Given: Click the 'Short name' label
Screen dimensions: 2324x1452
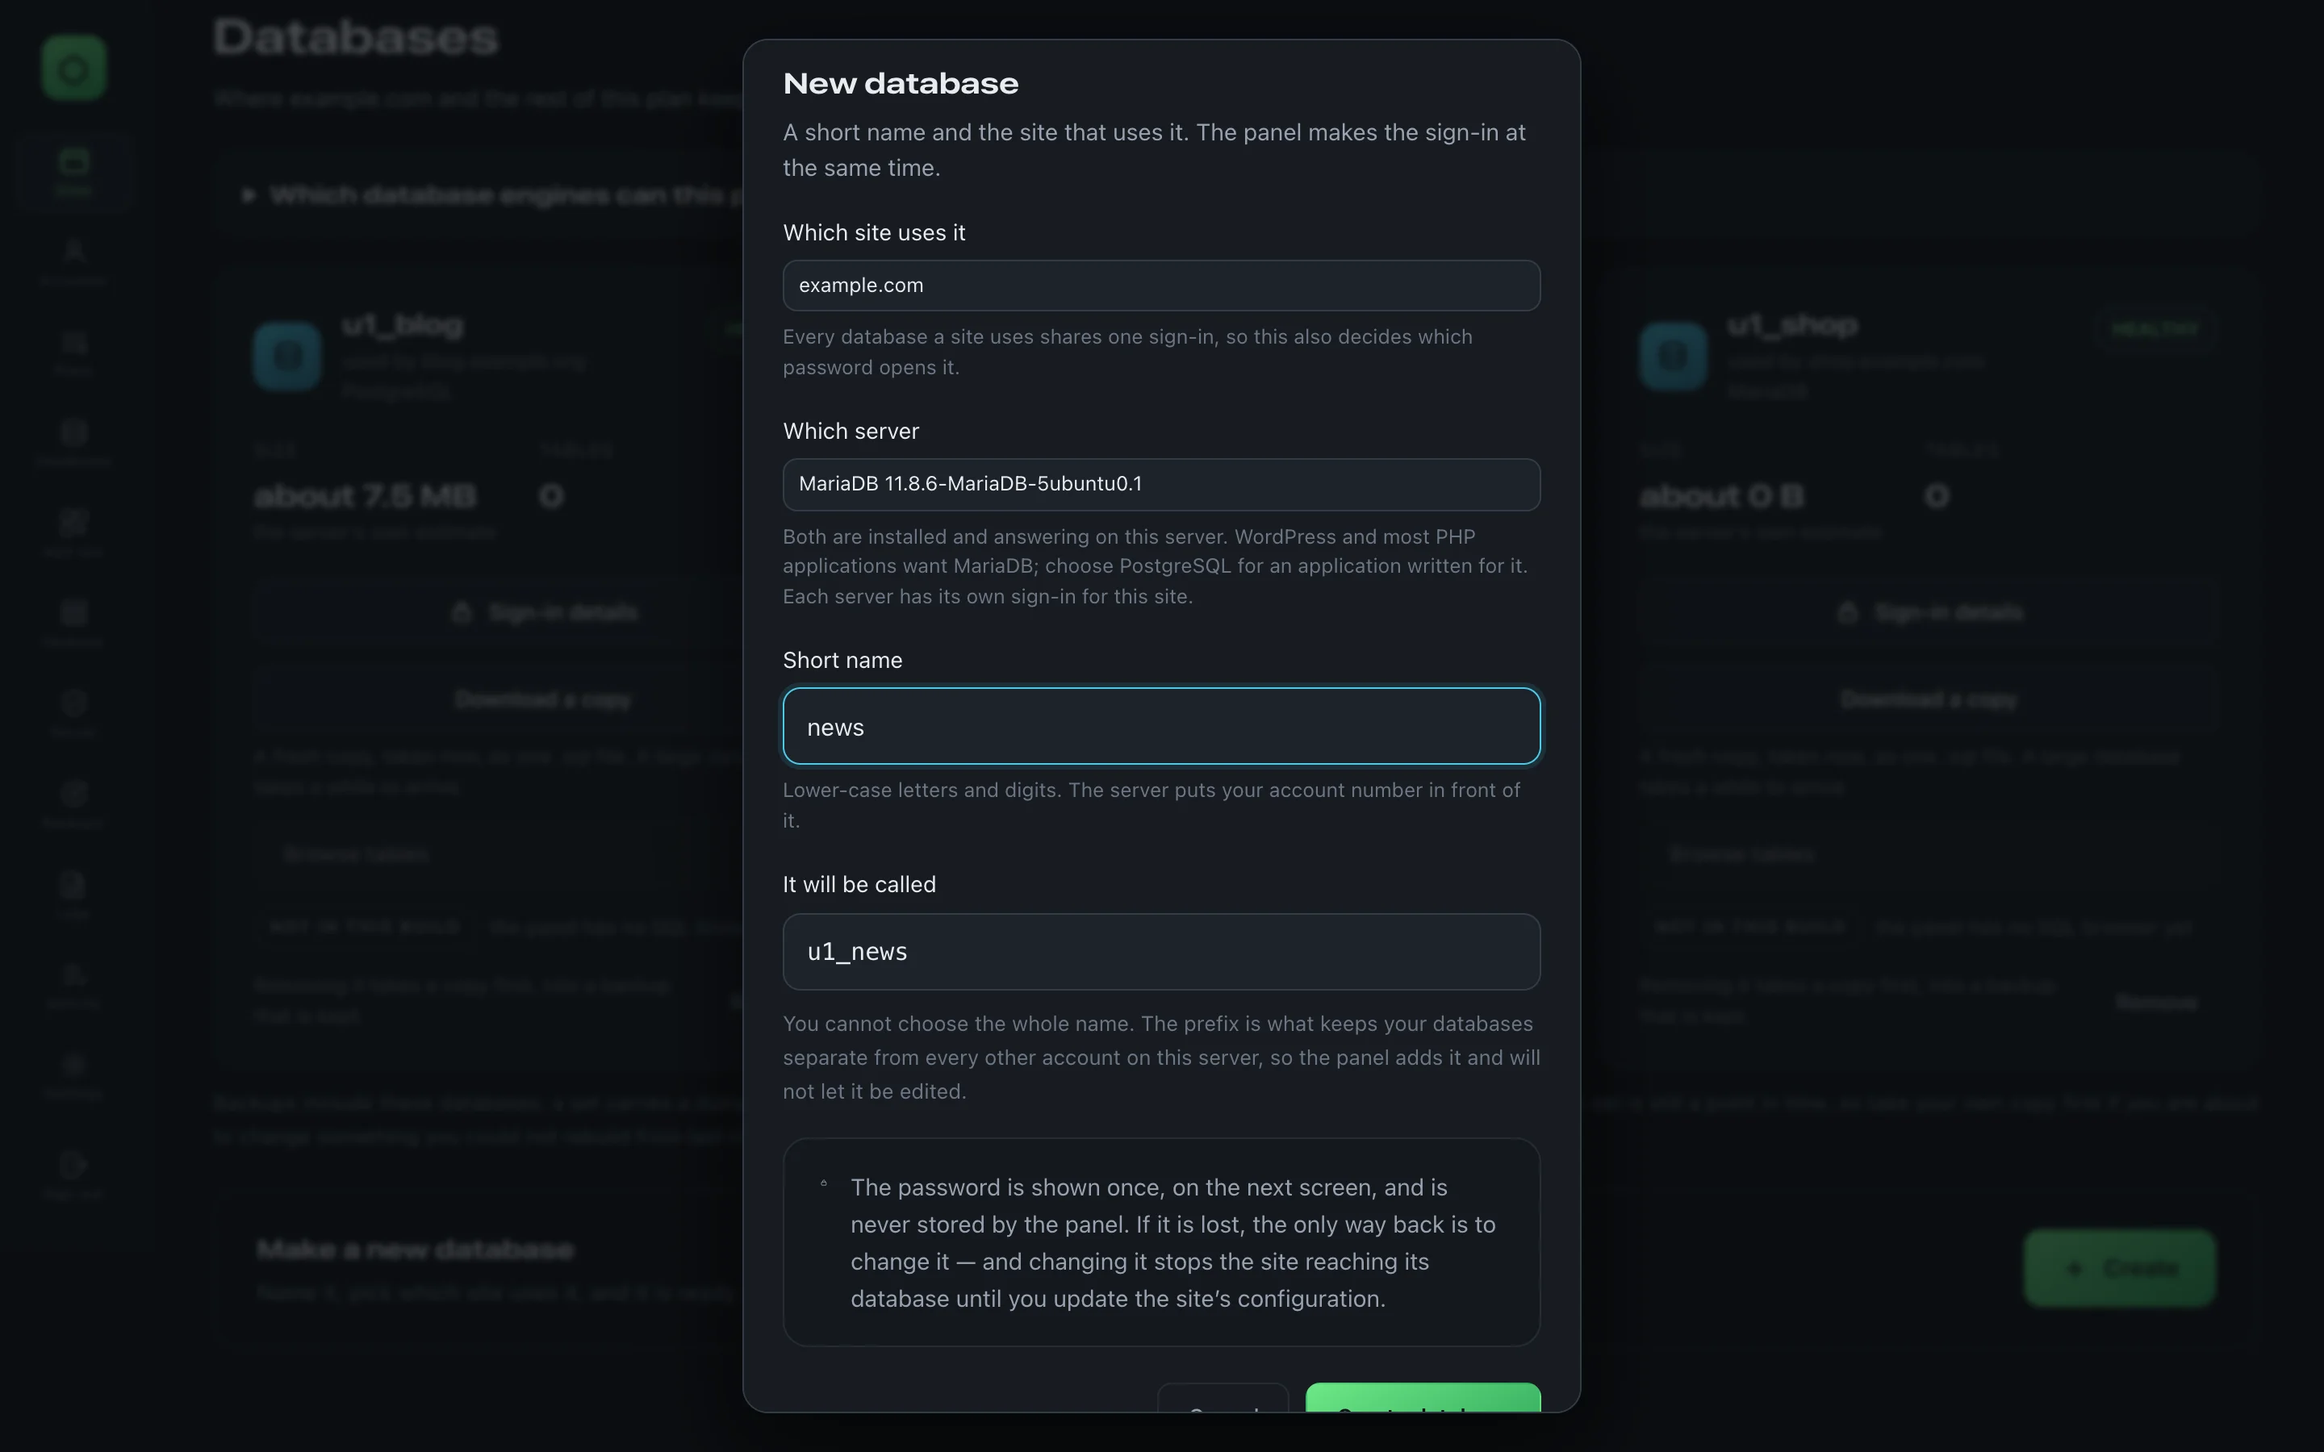Looking at the screenshot, I should (842, 661).
